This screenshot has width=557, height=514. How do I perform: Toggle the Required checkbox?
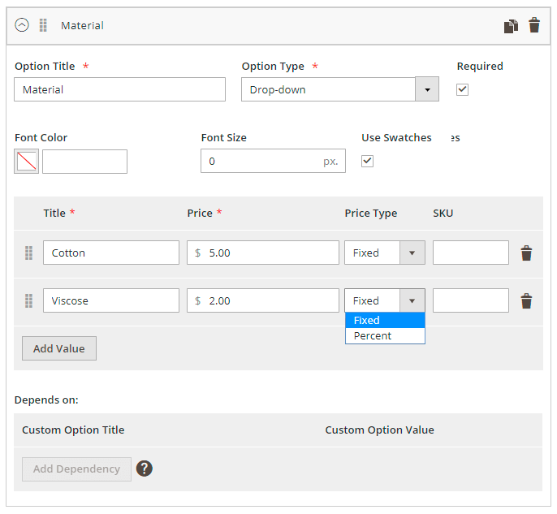pos(463,89)
